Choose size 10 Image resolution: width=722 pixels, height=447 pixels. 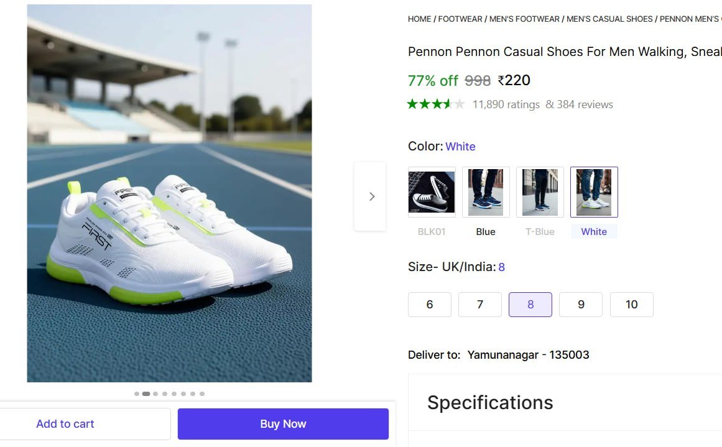click(x=631, y=305)
